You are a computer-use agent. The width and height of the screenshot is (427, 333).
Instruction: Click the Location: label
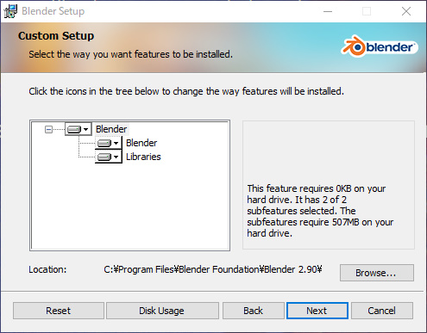click(x=47, y=269)
